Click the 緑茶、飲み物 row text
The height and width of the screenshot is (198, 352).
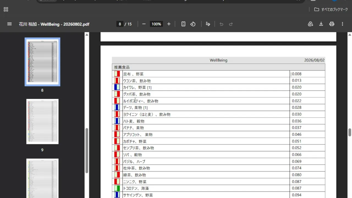click(134, 175)
